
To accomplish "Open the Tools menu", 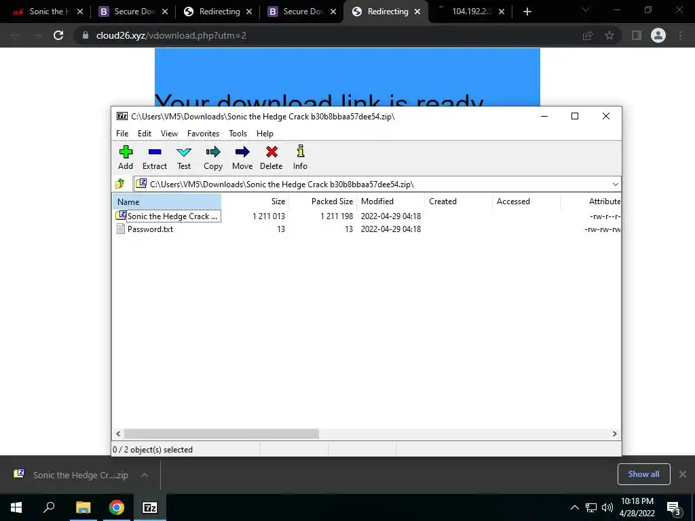I will [238, 134].
